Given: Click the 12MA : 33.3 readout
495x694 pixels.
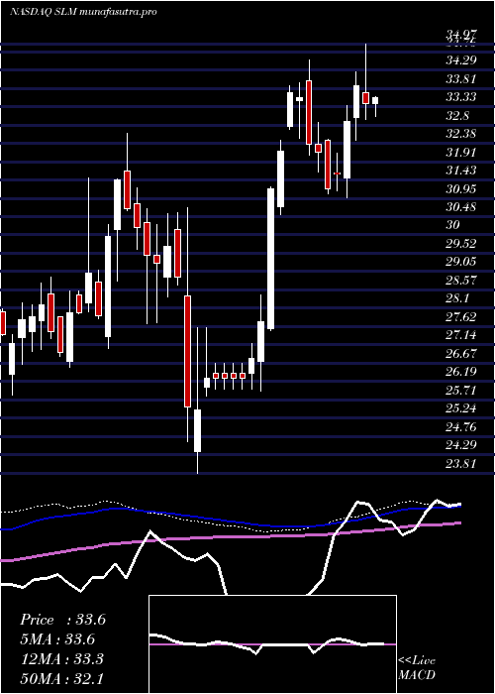Looking at the screenshot, I should click(61, 658).
